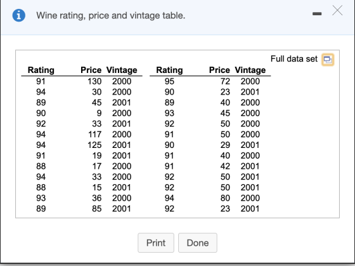Select the price value 30

tap(96, 92)
